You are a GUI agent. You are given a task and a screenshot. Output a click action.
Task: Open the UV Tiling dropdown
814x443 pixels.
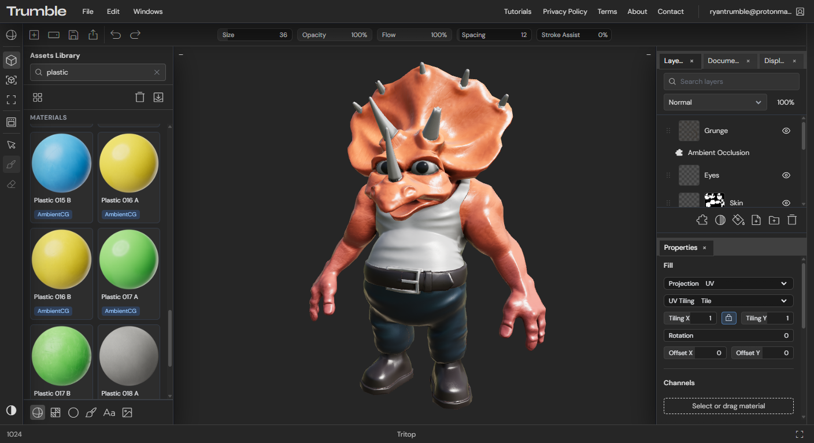point(728,300)
